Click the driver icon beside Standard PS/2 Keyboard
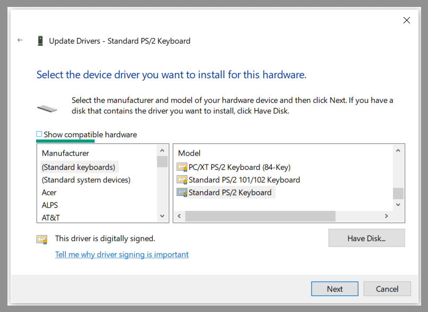The width and height of the screenshot is (428, 312). point(181,193)
